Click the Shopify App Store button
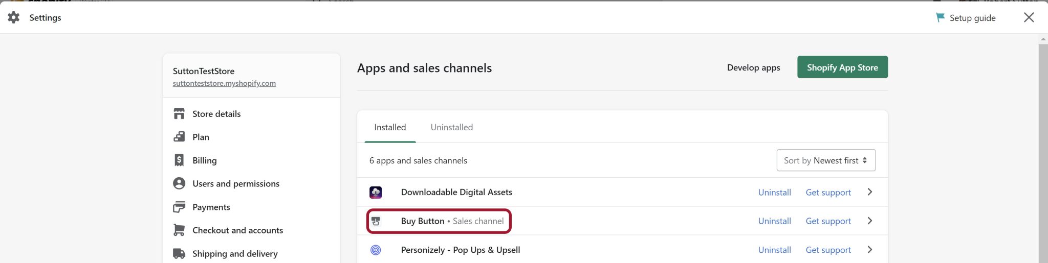Viewport: 1048px width, 263px height. (842, 67)
